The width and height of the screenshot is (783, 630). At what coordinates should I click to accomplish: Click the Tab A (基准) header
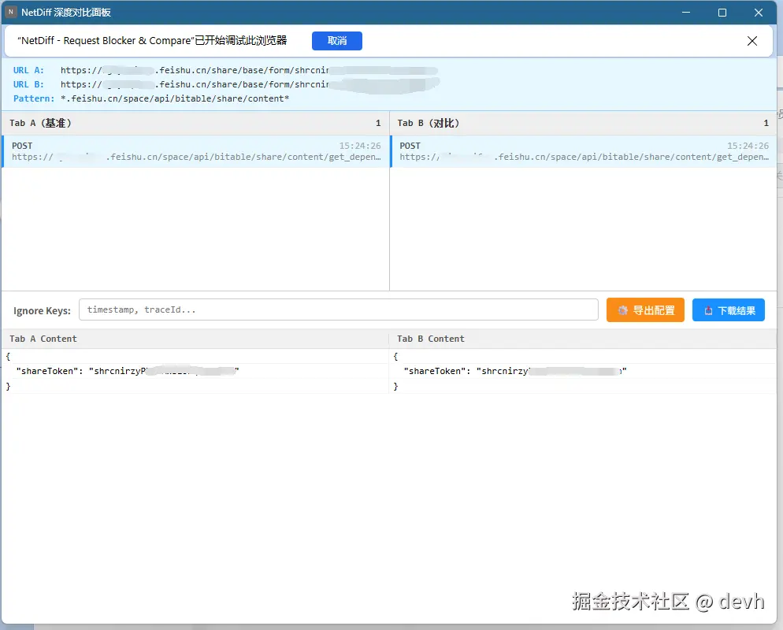[195, 123]
